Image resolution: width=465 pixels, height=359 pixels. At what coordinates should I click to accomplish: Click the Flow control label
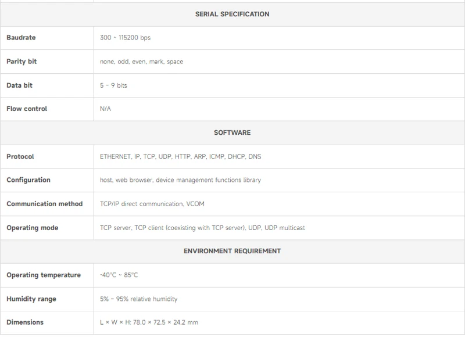tap(27, 109)
